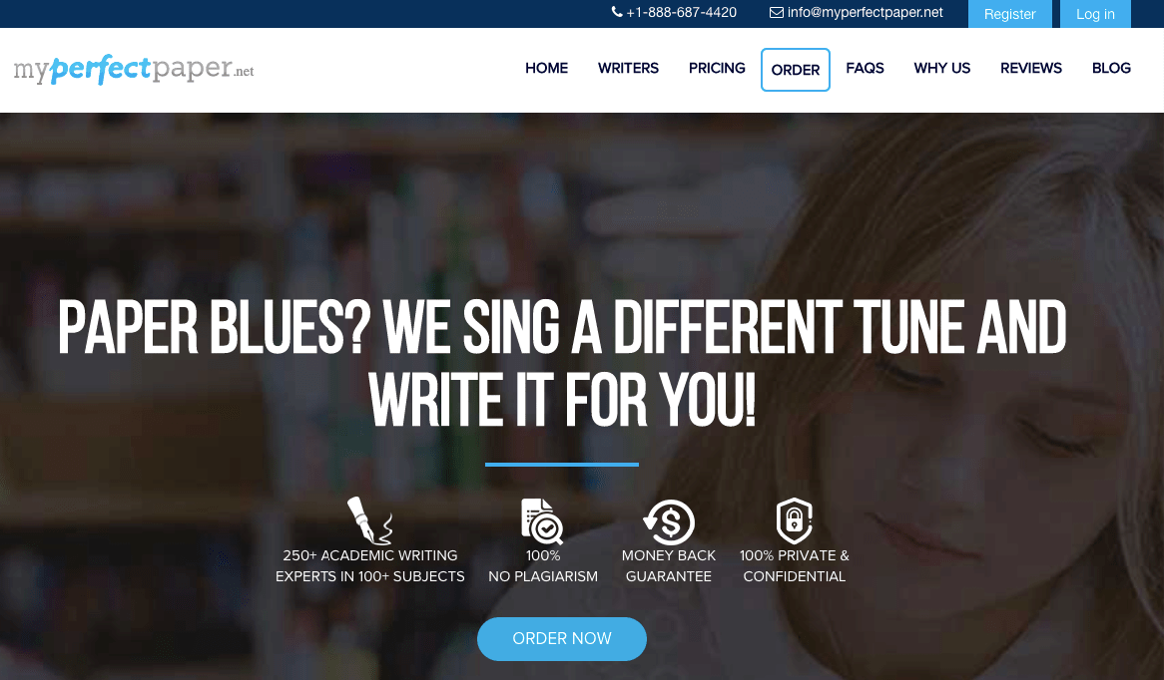Viewport: 1164px width, 680px height.
Task: Click the Log in button
Action: pos(1095,14)
